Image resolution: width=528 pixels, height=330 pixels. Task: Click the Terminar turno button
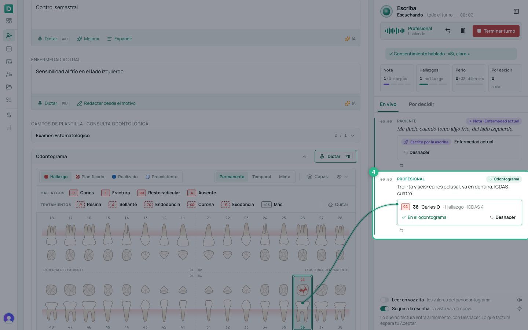coord(496,31)
